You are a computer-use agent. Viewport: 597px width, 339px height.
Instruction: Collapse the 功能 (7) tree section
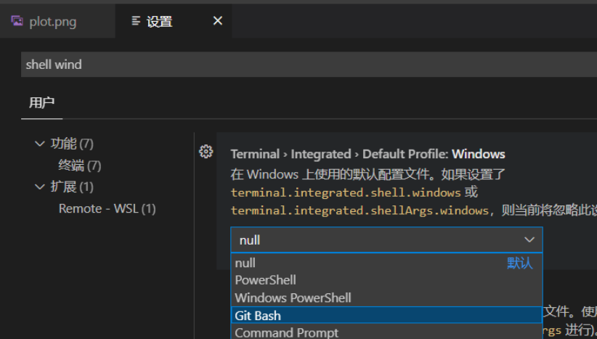coord(40,144)
